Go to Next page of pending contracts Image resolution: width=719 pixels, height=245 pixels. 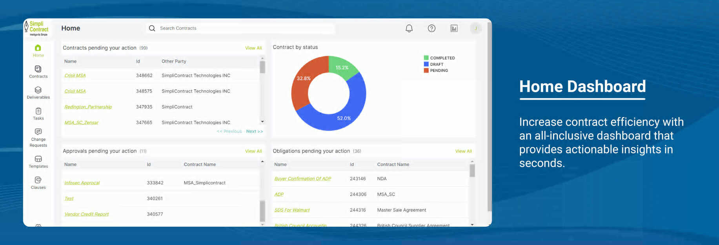click(x=255, y=131)
